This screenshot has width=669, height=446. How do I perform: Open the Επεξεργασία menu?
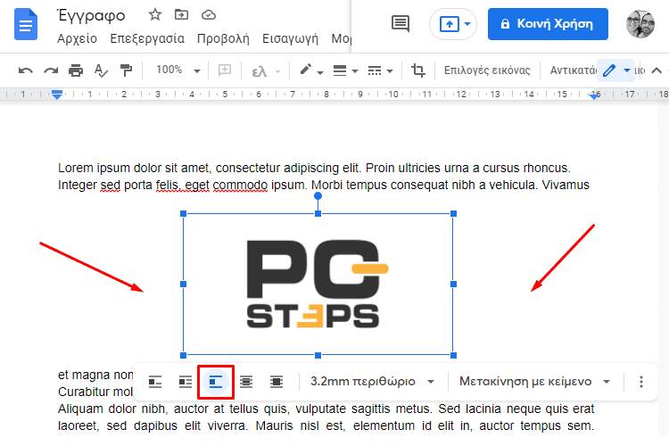pos(147,38)
